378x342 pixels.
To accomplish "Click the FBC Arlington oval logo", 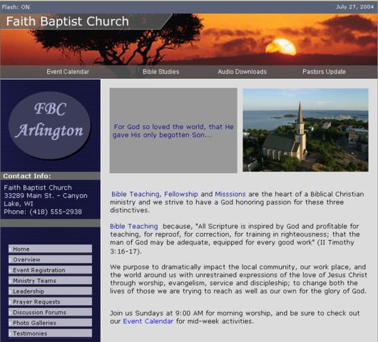I will pos(50,125).
